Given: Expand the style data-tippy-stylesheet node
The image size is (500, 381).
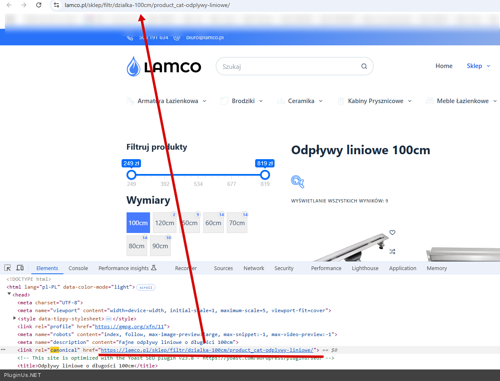Looking at the screenshot, I should coord(14,318).
